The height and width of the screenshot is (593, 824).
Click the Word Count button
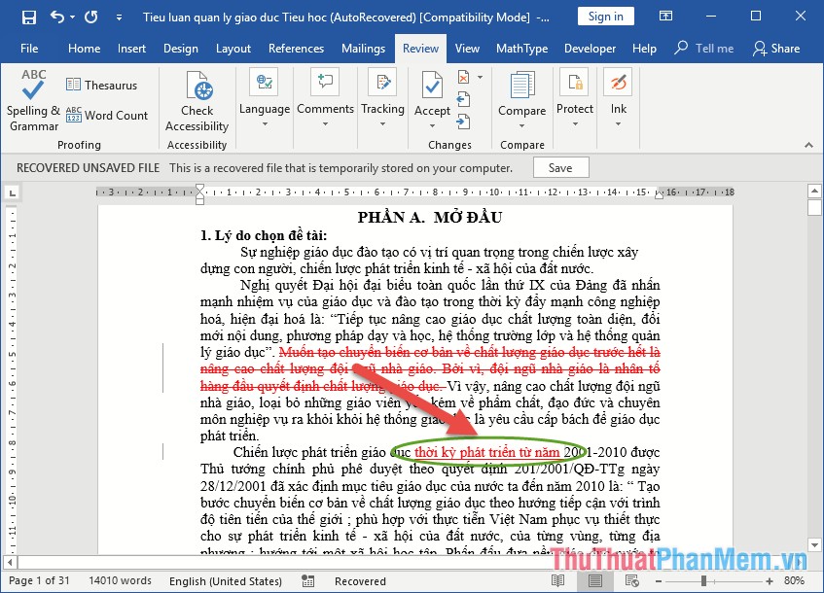point(107,115)
